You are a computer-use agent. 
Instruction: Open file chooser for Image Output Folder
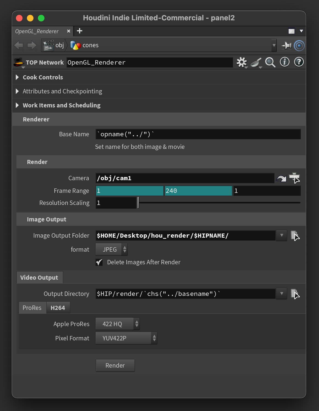tap(295, 235)
